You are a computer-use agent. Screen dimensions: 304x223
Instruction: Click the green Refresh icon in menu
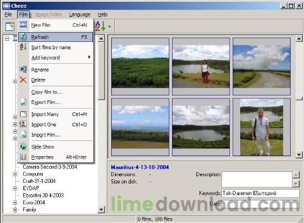point(23,37)
